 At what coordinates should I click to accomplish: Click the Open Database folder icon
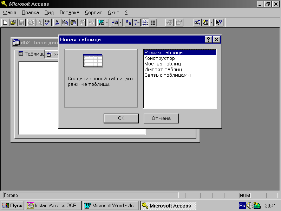click(x=13, y=23)
